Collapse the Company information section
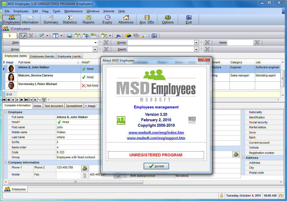The height and width of the screenshot is (201, 287). point(6,162)
